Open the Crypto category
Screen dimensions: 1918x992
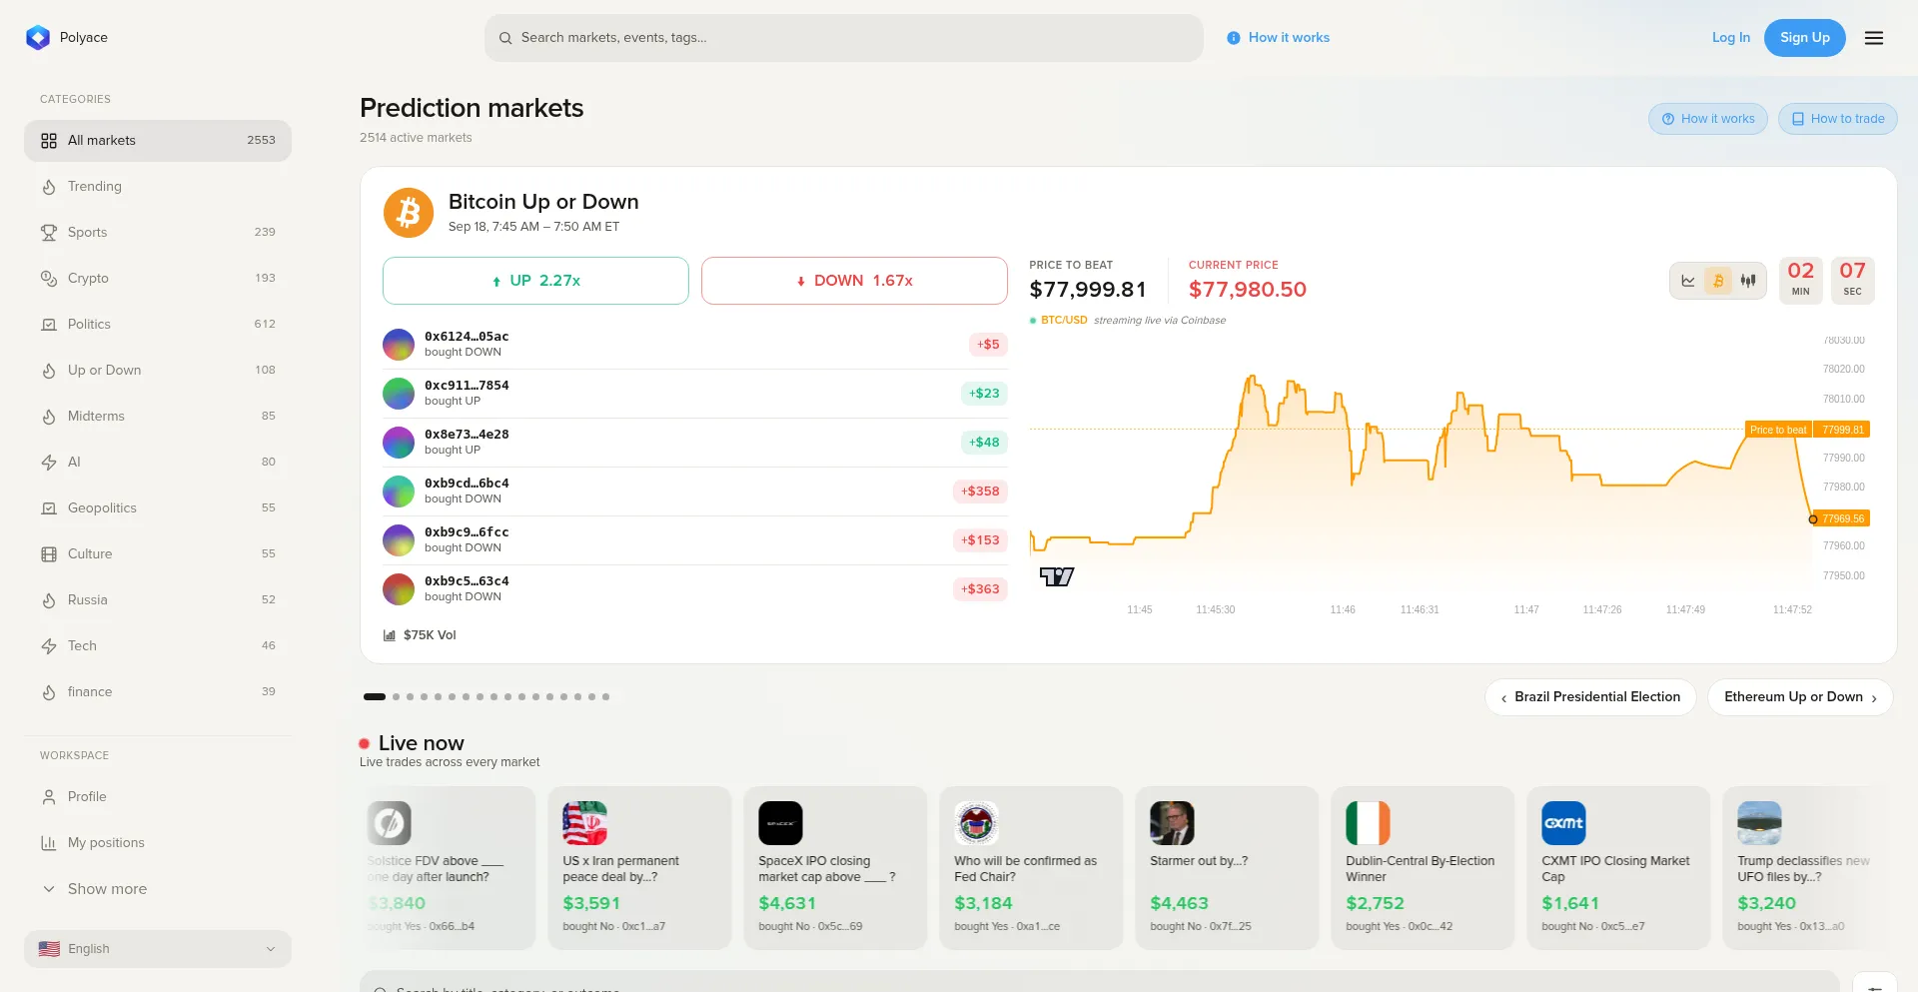click(158, 279)
